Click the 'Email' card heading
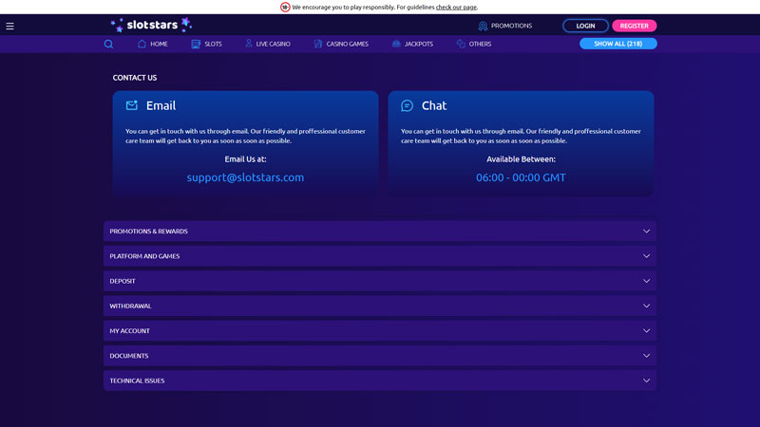Viewport: 760px width, 427px height. coord(161,105)
